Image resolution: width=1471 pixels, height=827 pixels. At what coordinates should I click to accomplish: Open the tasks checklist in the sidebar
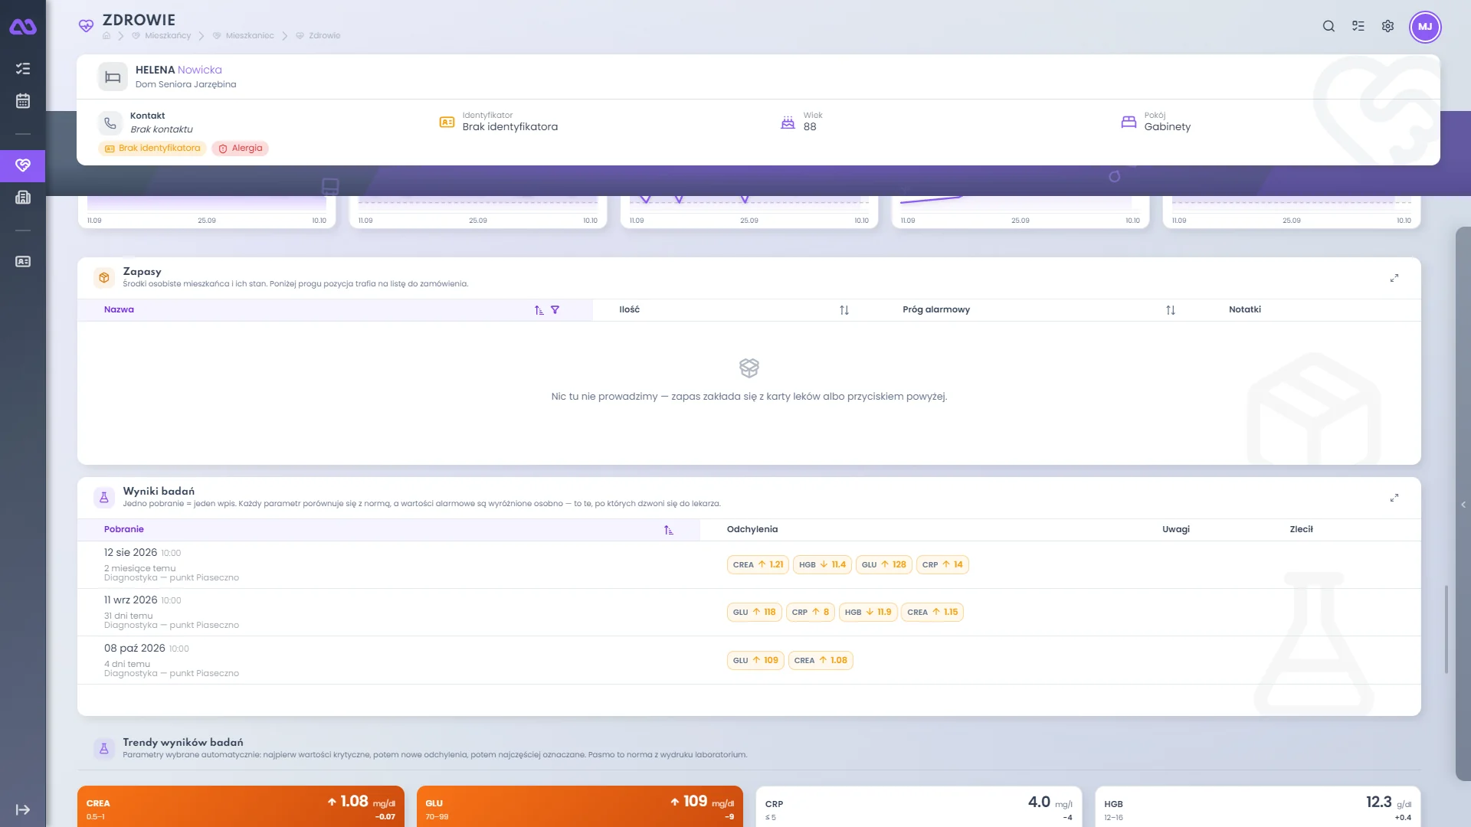(23, 69)
